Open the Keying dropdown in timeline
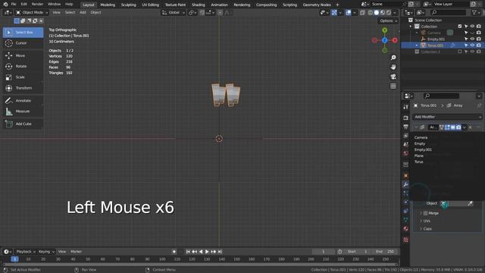This screenshot has height=273, width=485. coord(46,252)
